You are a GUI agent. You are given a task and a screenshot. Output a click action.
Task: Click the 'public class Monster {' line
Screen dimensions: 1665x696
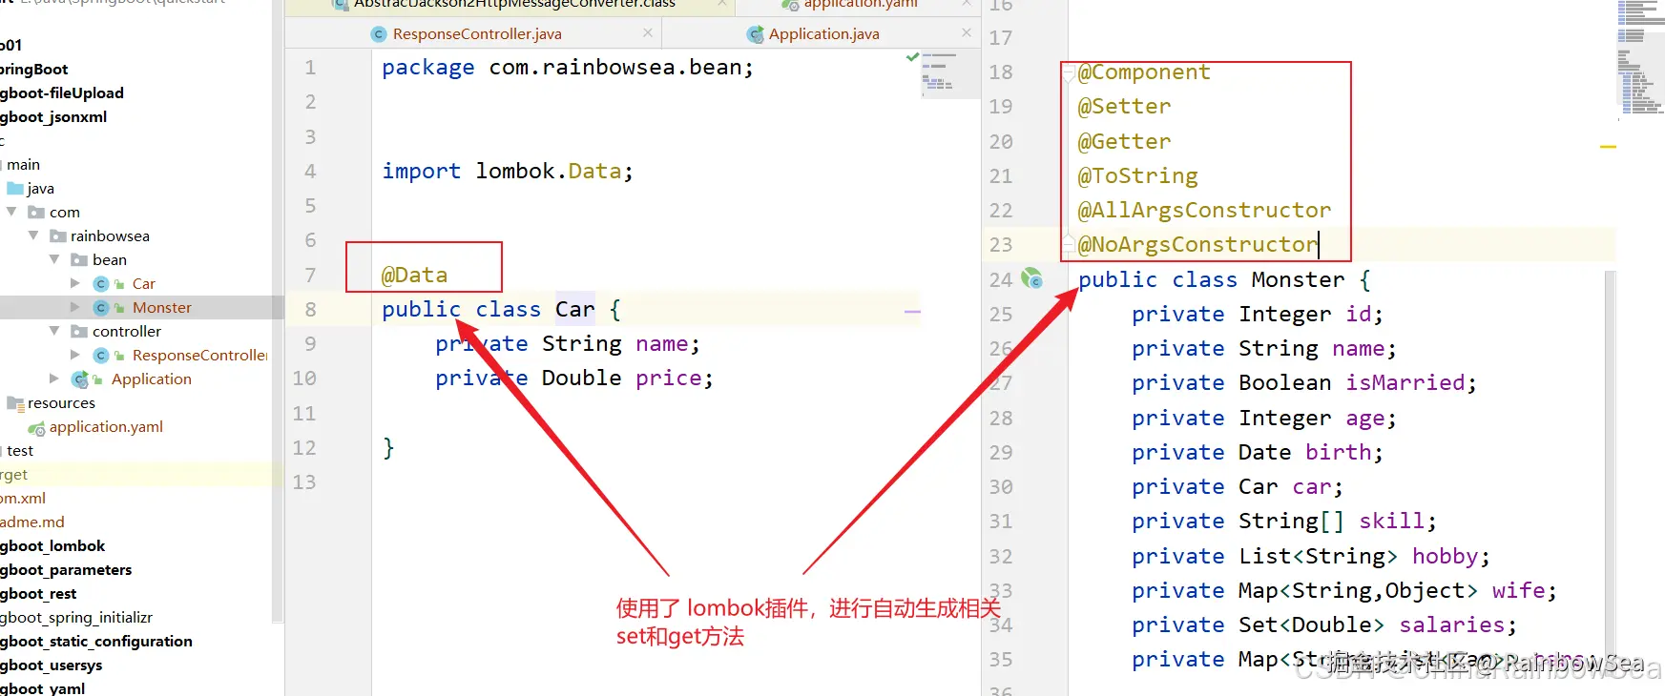pos(1224,280)
